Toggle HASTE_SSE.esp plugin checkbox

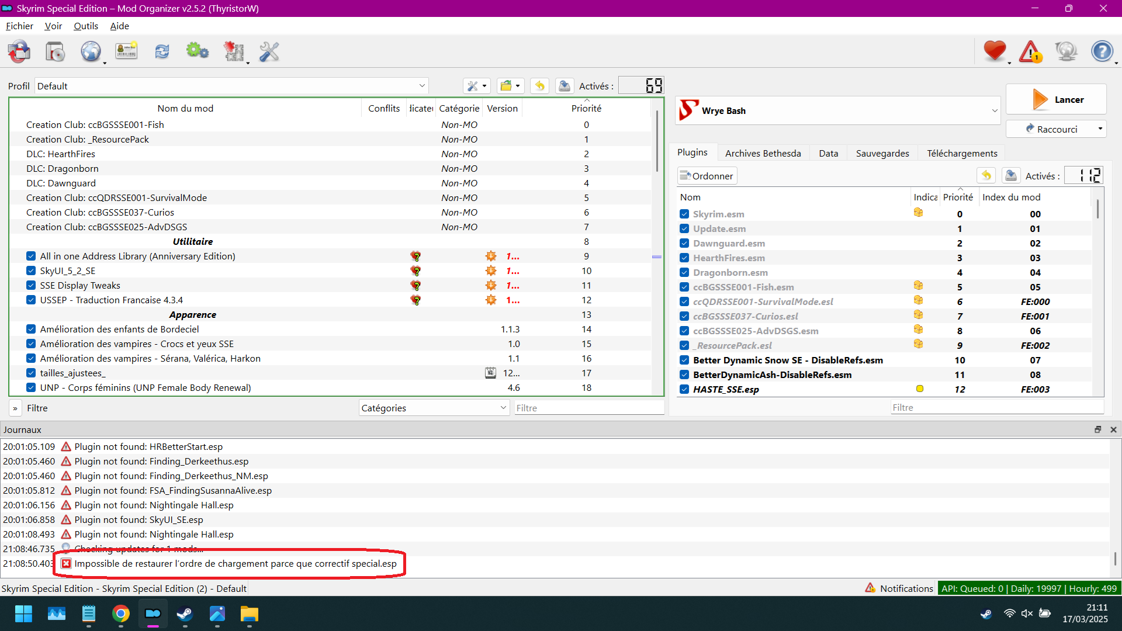pos(684,389)
